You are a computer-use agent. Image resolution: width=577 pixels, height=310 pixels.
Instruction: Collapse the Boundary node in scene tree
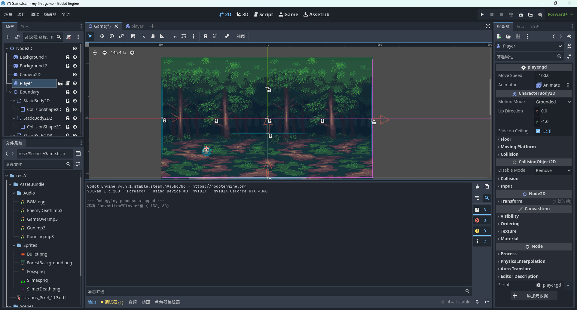[x=10, y=92]
